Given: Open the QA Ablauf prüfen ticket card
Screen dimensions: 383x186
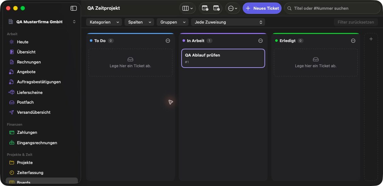Looking at the screenshot, I should coord(223,58).
